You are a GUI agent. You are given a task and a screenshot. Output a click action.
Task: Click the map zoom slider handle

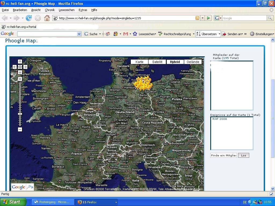pos(20,114)
